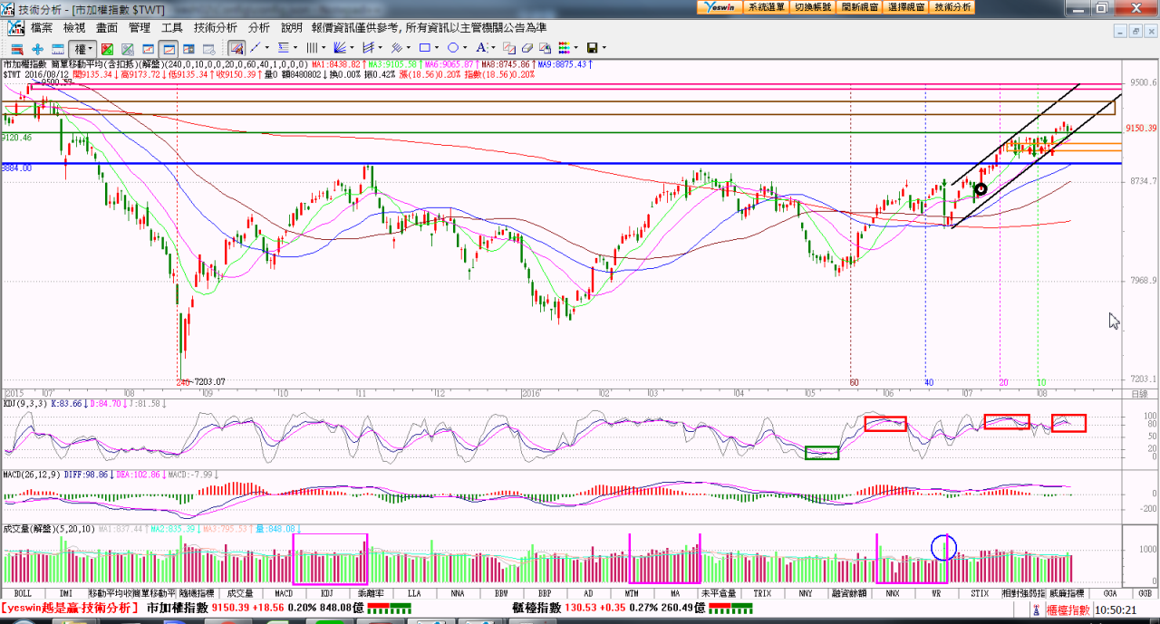Open the 技術分析 menu
1160x624 pixels.
(215, 28)
